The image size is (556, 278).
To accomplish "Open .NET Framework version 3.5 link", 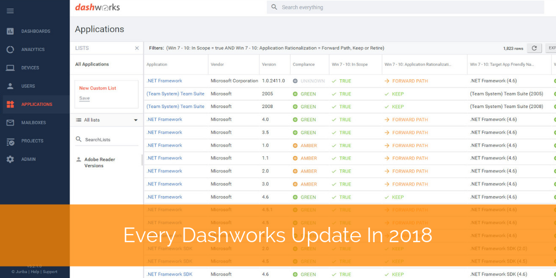I will pos(164,132).
